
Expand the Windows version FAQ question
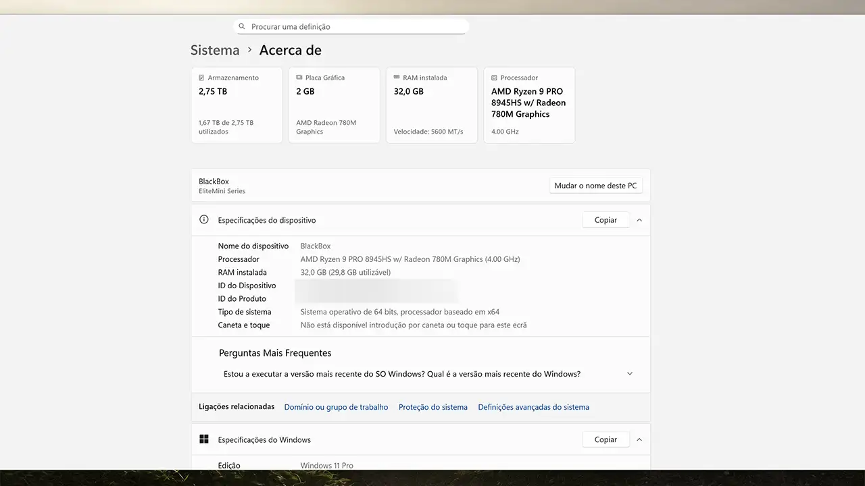[x=630, y=374]
